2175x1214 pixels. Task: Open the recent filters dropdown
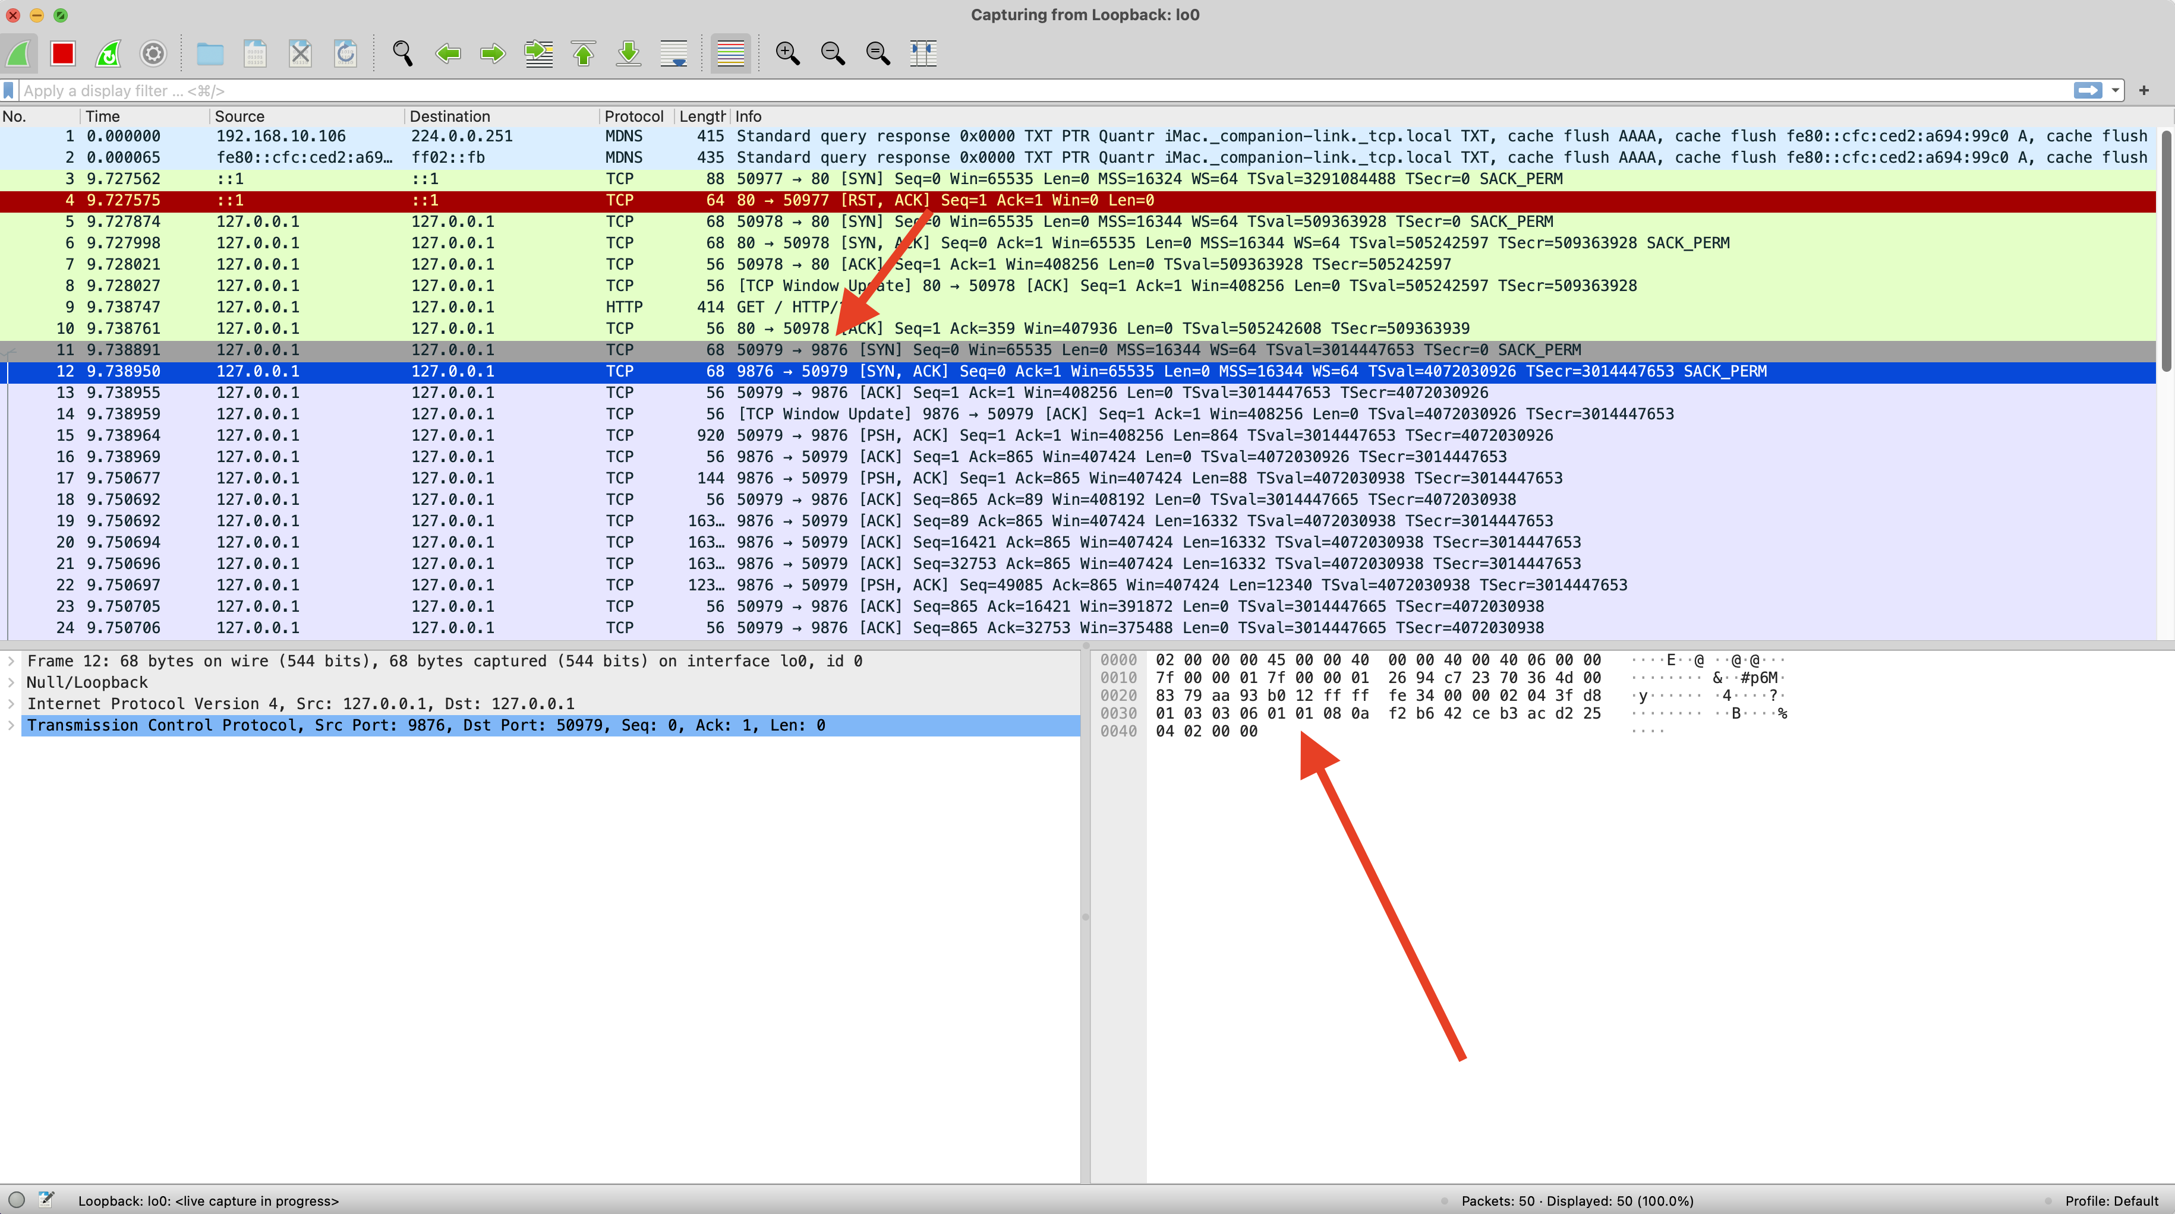(x=2115, y=90)
